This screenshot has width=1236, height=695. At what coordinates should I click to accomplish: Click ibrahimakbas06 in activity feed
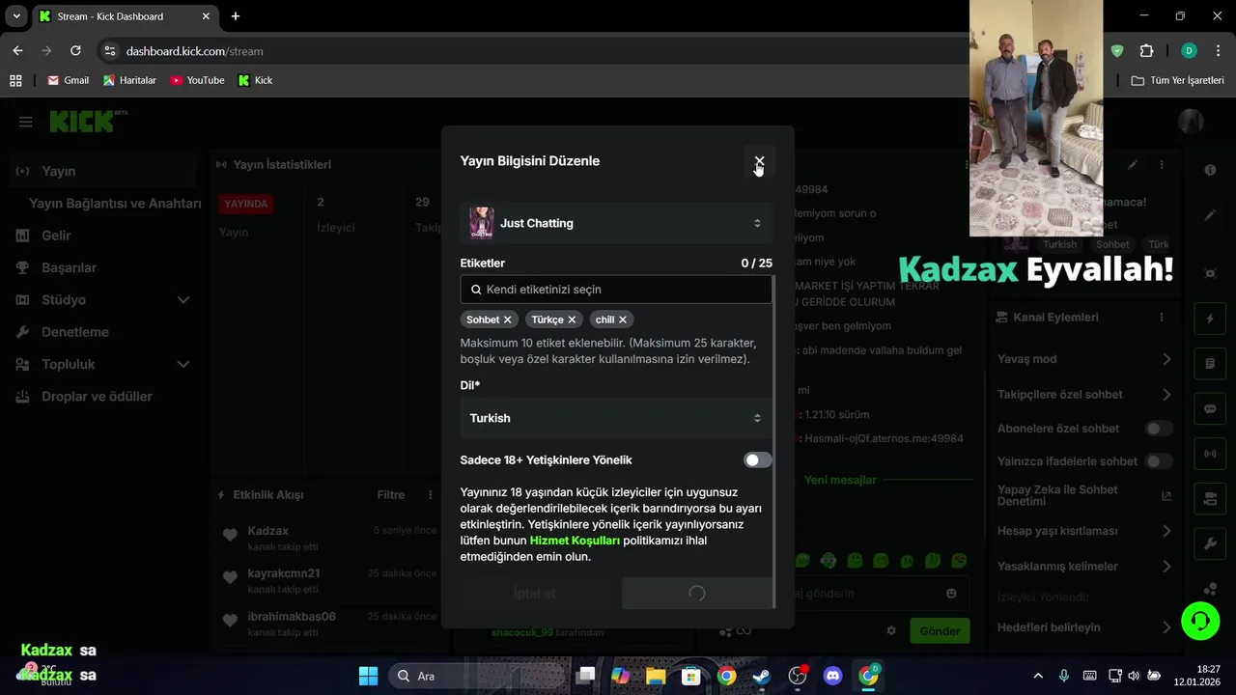pos(292,617)
